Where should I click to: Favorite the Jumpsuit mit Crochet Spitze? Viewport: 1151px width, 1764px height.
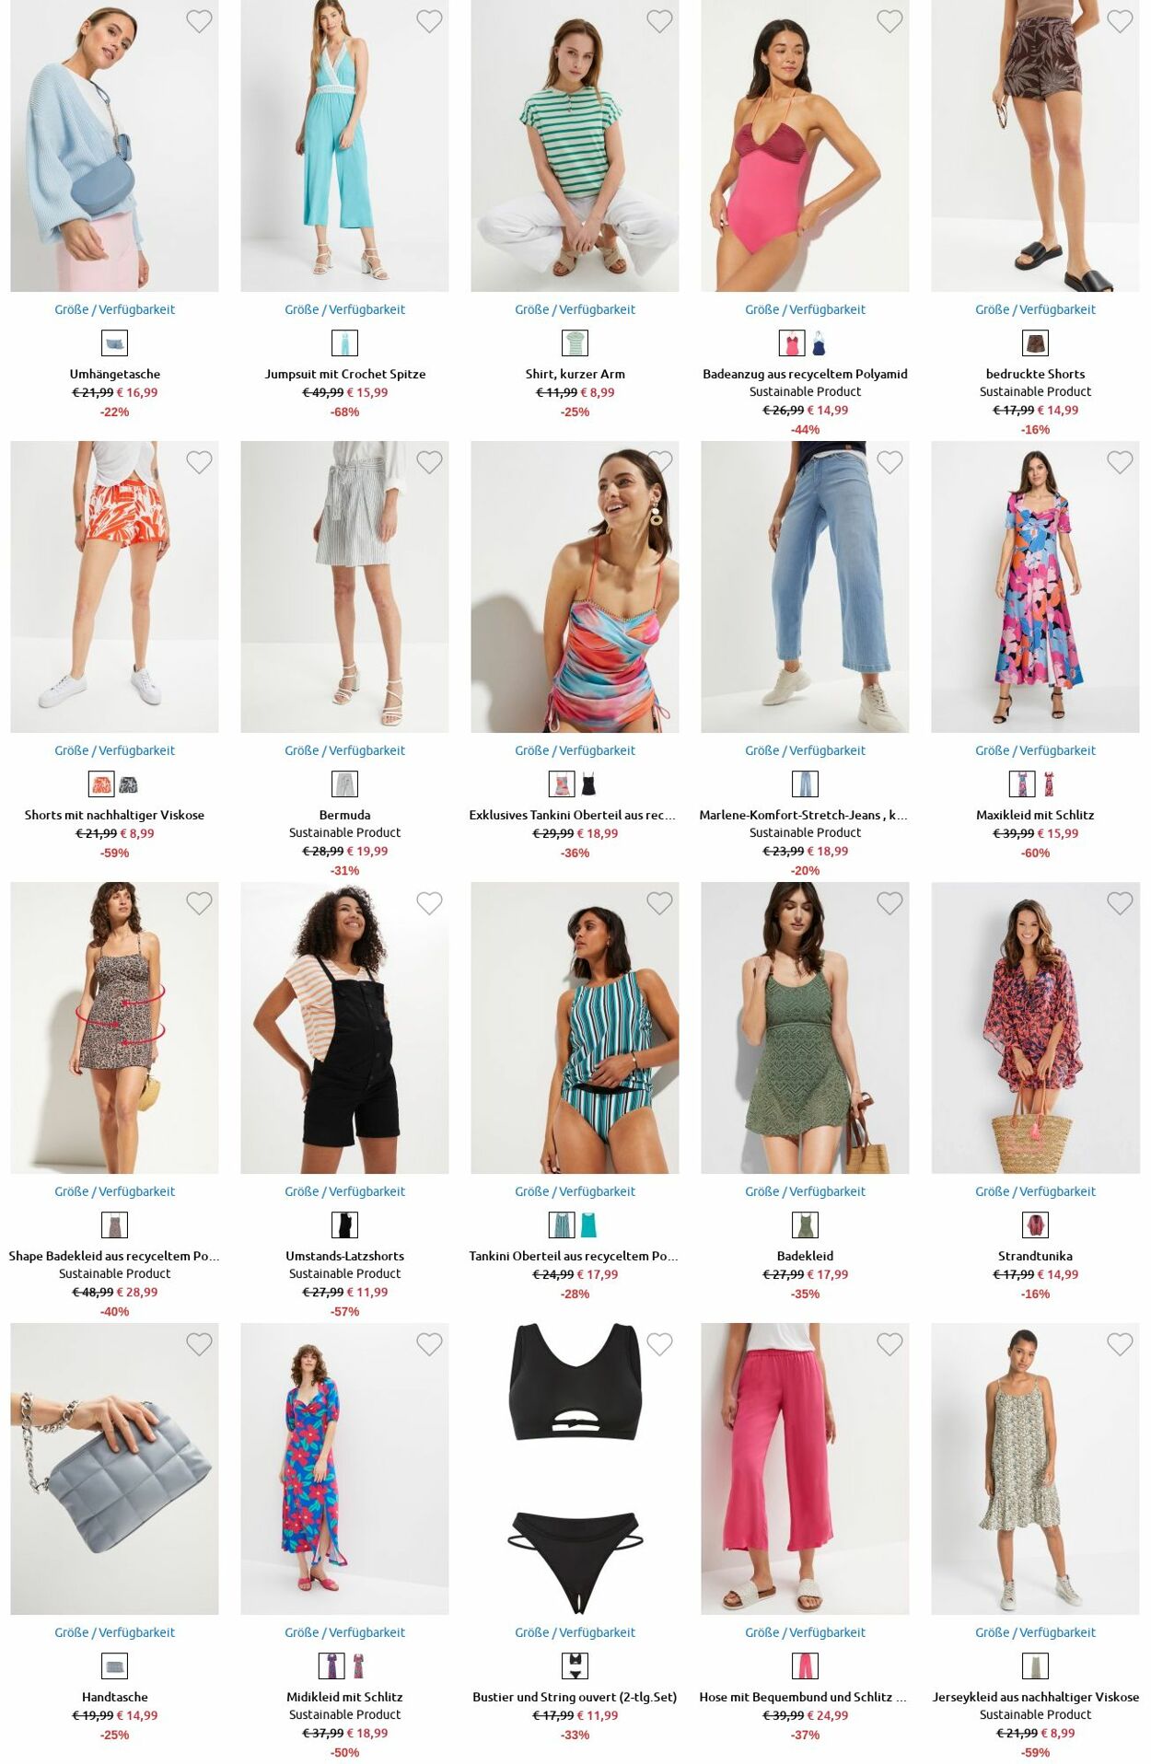(429, 21)
